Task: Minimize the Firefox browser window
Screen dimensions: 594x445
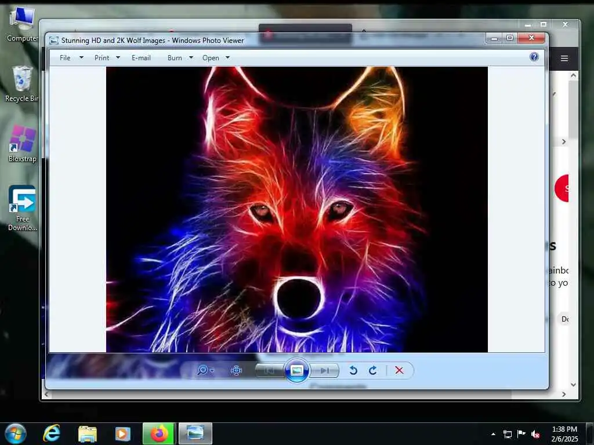Action: 528,24
